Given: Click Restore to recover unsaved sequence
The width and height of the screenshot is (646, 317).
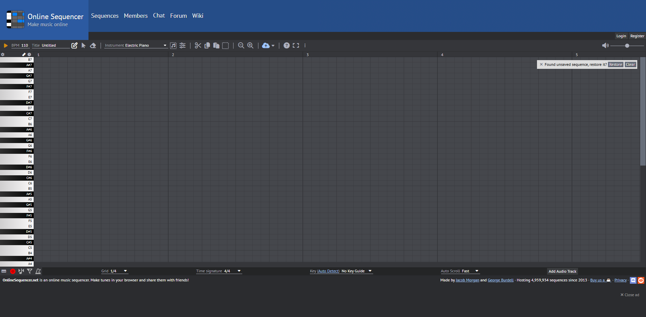Looking at the screenshot, I should pyautogui.click(x=615, y=64).
